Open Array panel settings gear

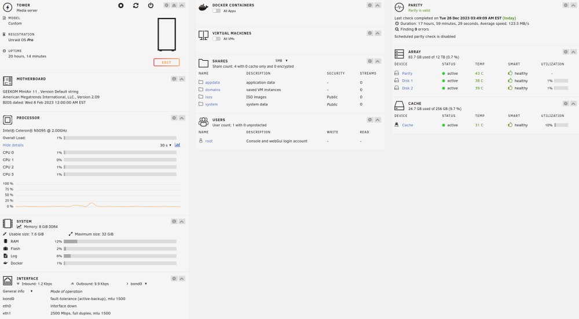click(x=565, y=52)
